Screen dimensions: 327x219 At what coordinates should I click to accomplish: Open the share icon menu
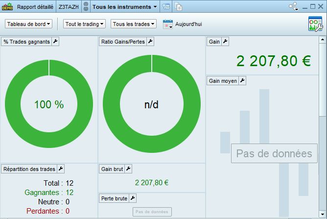point(294,6)
